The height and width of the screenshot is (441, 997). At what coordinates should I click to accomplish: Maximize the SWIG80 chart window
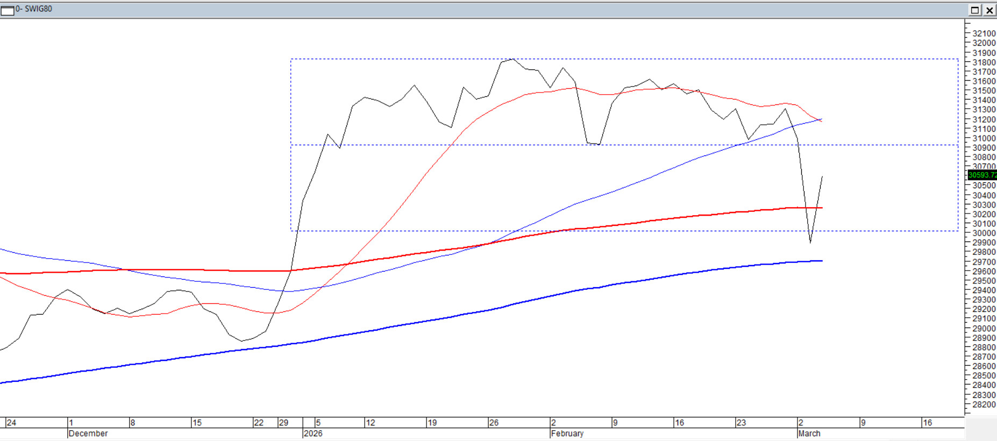(974, 10)
